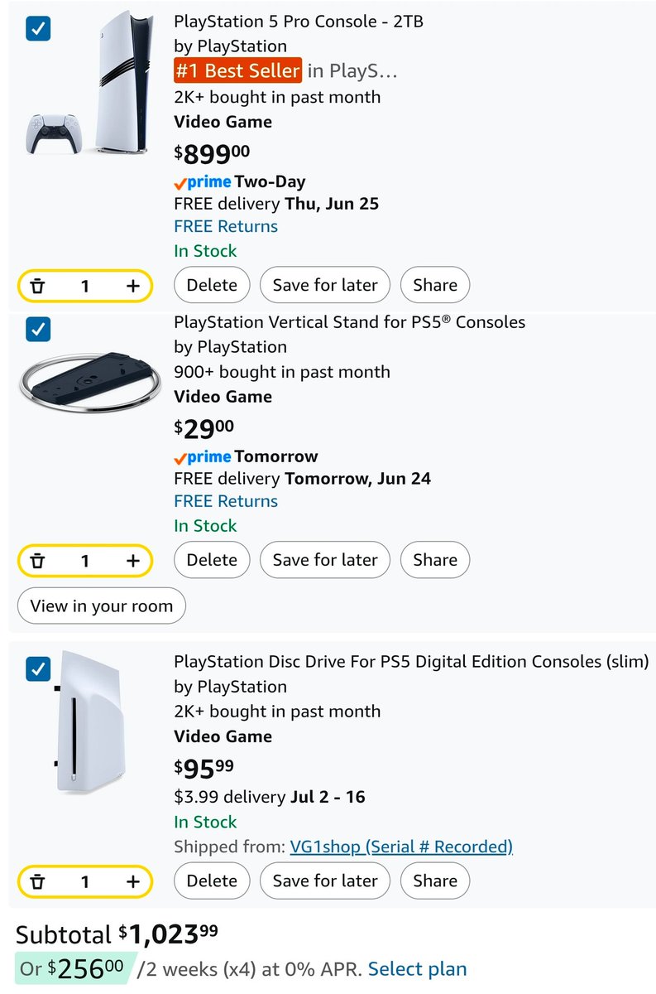Uncheck the PlayStation Disc Drive checkbox
Image resolution: width=656 pixels, height=994 pixels.
(38, 669)
